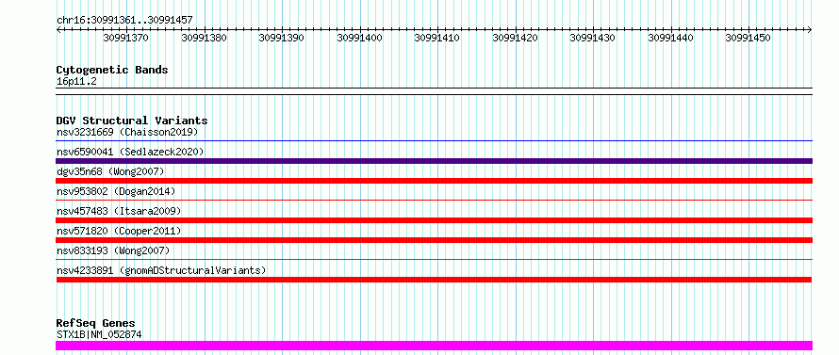The image size is (839, 355).
Task: Click the red nsv4233891 variant bar
Action: pos(434,280)
